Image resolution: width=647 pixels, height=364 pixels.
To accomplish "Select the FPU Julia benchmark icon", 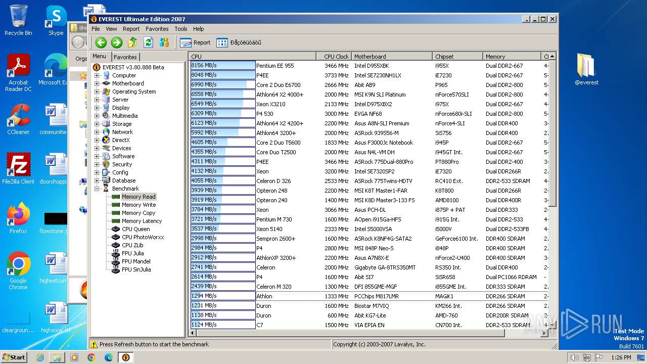I will click(116, 253).
